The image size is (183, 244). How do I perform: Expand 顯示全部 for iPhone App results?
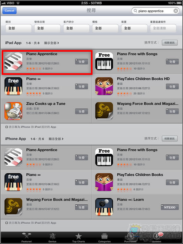coord(56,139)
